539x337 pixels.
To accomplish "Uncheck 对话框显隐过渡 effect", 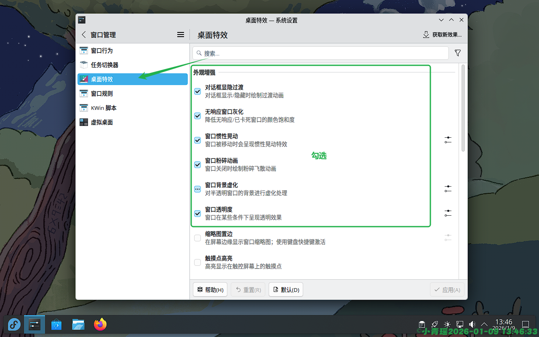I will (x=197, y=91).
